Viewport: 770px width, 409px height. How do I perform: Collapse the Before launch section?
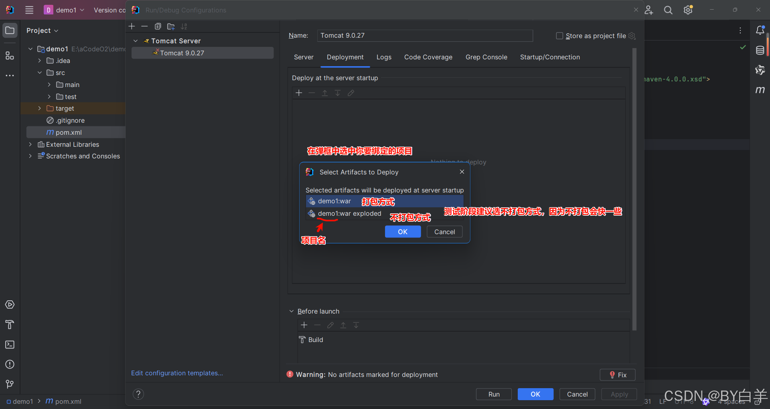coord(292,311)
